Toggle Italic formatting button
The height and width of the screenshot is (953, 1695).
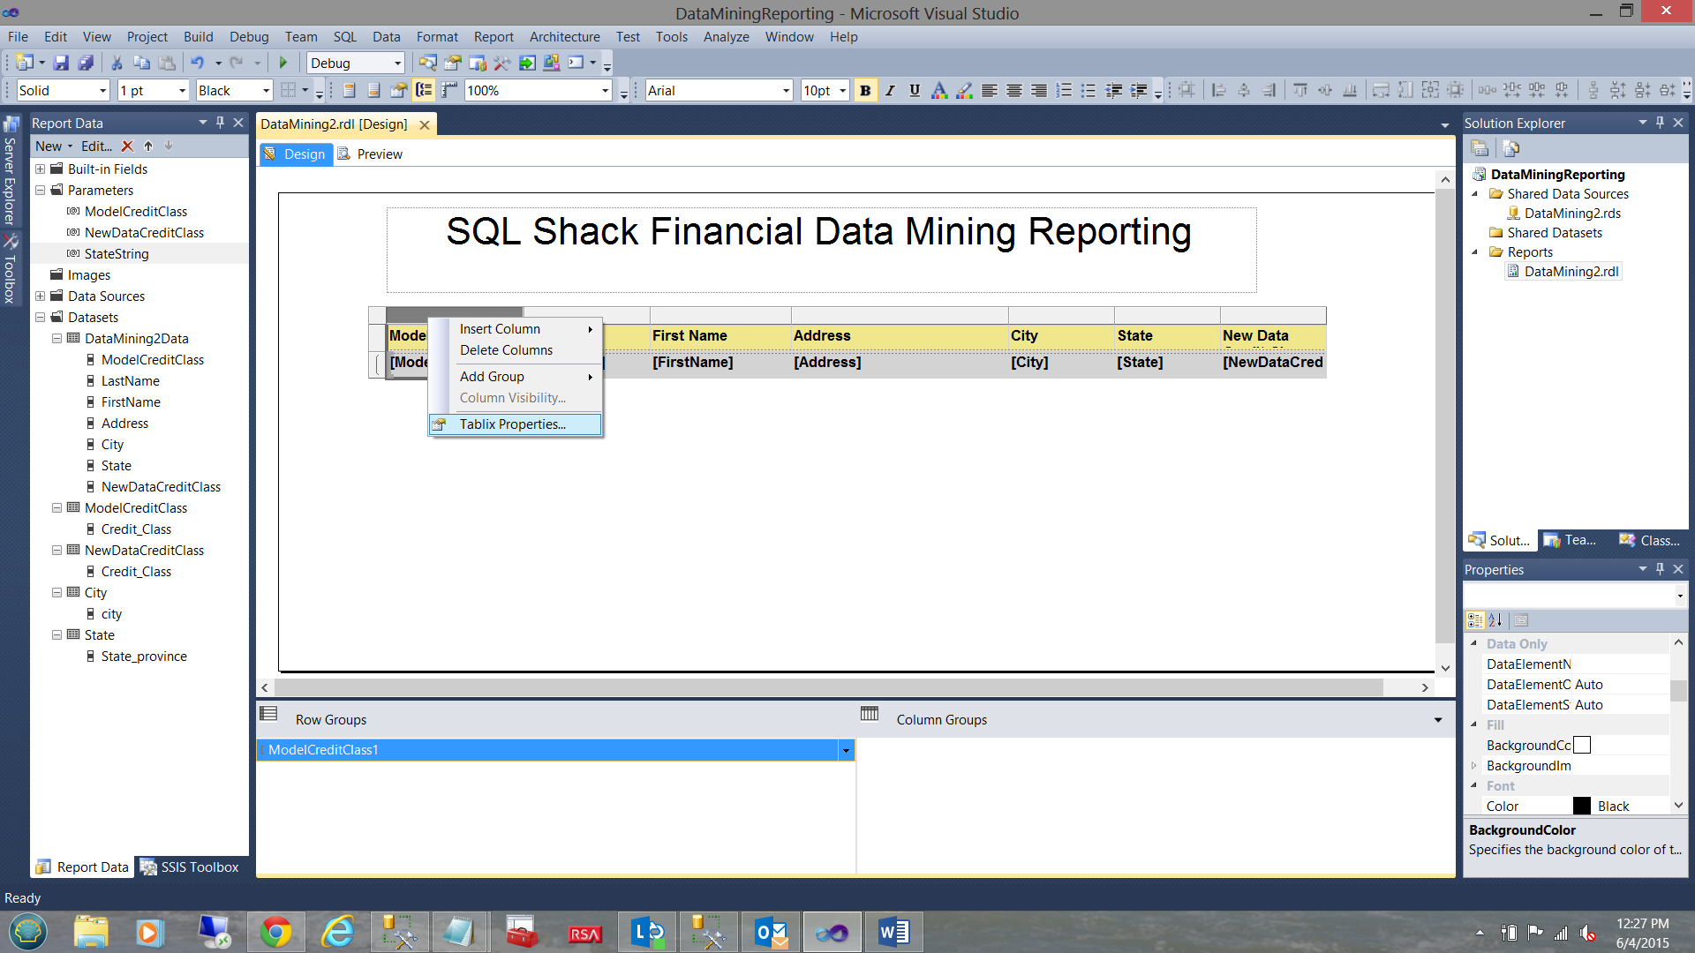coord(890,90)
